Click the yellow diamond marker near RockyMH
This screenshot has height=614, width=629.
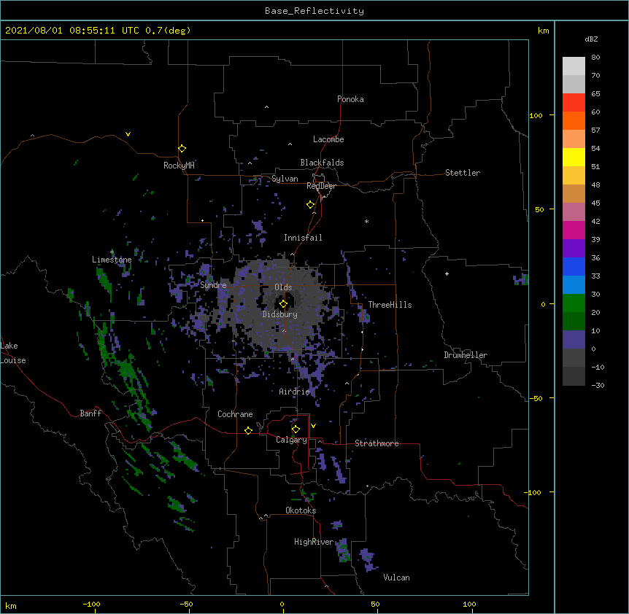point(182,149)
